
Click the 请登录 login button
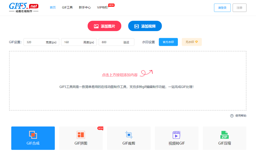tap(222, 8)
